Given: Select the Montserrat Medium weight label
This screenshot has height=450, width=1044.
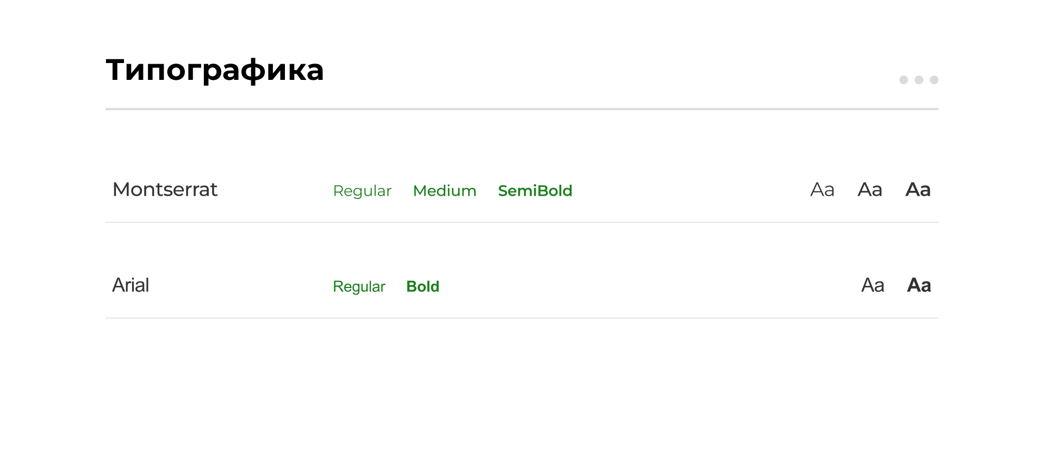Looking at the screenshot, I should pos(444,191).
